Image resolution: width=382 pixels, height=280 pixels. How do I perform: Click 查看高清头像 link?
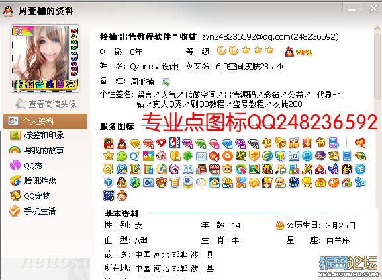(x=46, y=104)
